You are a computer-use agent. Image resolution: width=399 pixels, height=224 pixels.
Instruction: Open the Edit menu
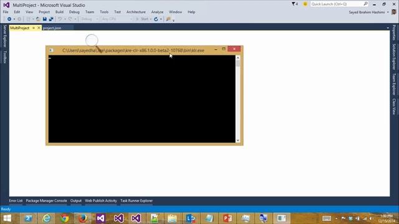pyautogui.click(x=17, y=12)
